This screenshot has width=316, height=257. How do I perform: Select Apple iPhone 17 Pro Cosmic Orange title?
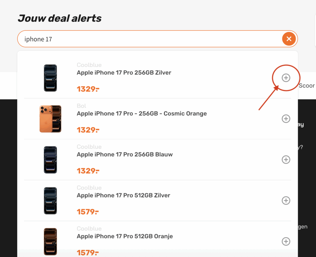(142, 114)
